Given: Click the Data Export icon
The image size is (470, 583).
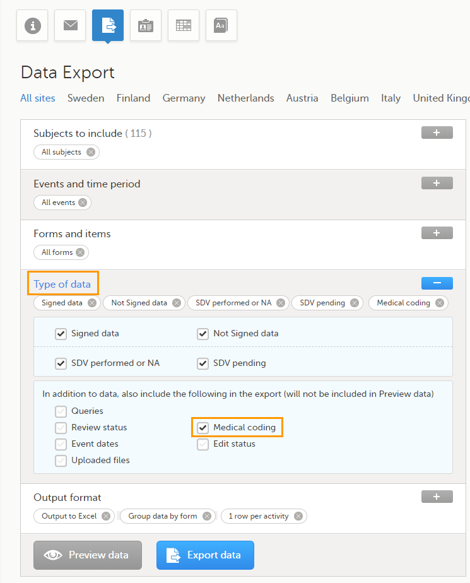Looking at the screenshot, I should click(108, 26).
